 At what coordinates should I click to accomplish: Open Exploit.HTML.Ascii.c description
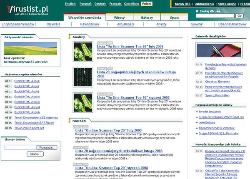coord(27,97)
